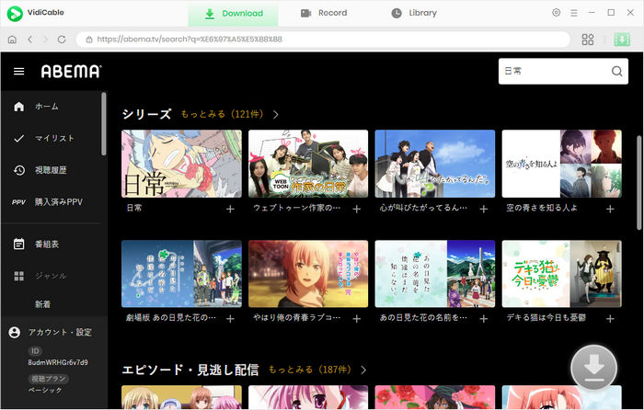
Task: Click the user ID 8udmWRHGr6v7d9
Action: click(57, 363)
